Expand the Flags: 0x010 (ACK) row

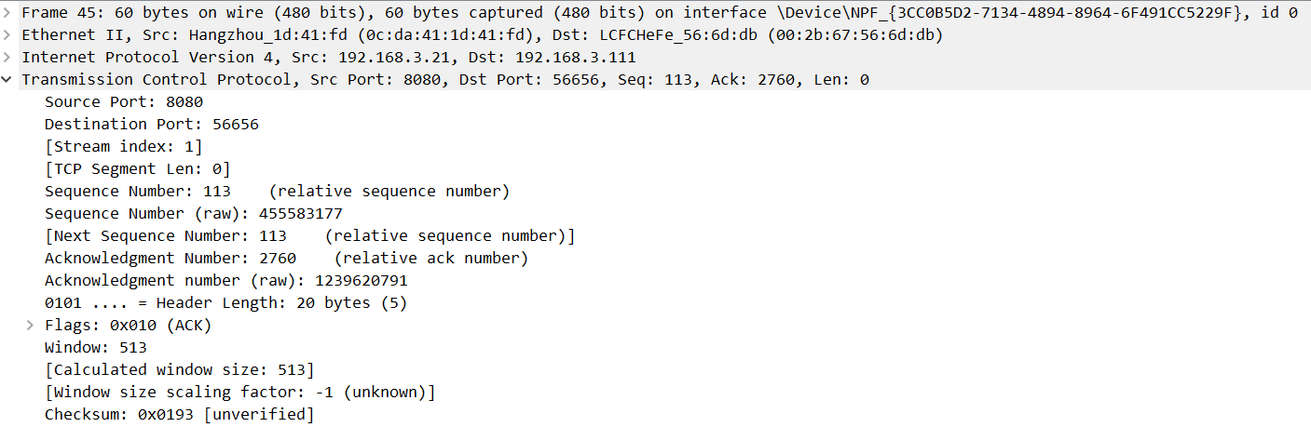point(30,325)
